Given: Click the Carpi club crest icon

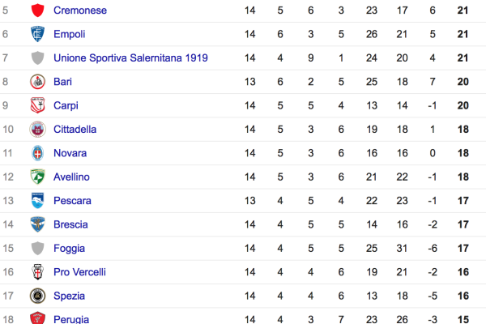Looking at the screenshot, I should coord(36,105).
